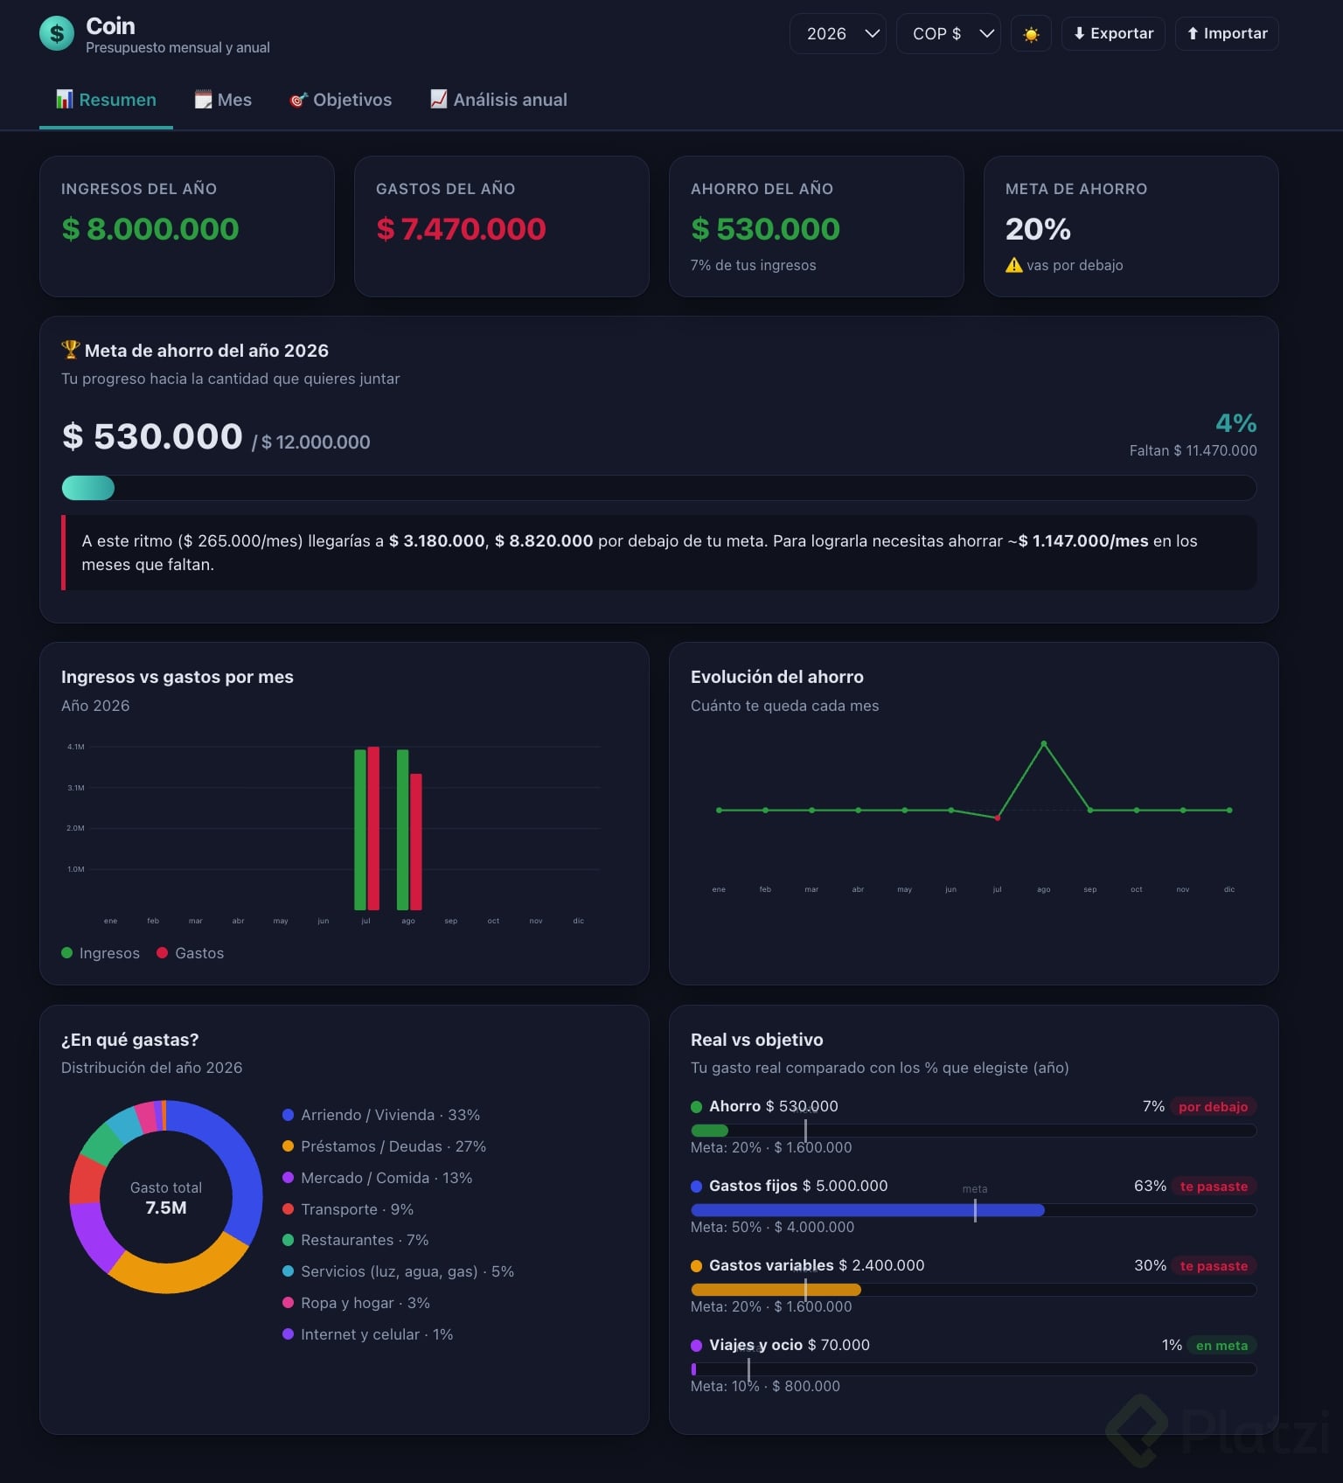Click the August peak point on savings line
Screen dimensions: 1343x1483
1043,744
